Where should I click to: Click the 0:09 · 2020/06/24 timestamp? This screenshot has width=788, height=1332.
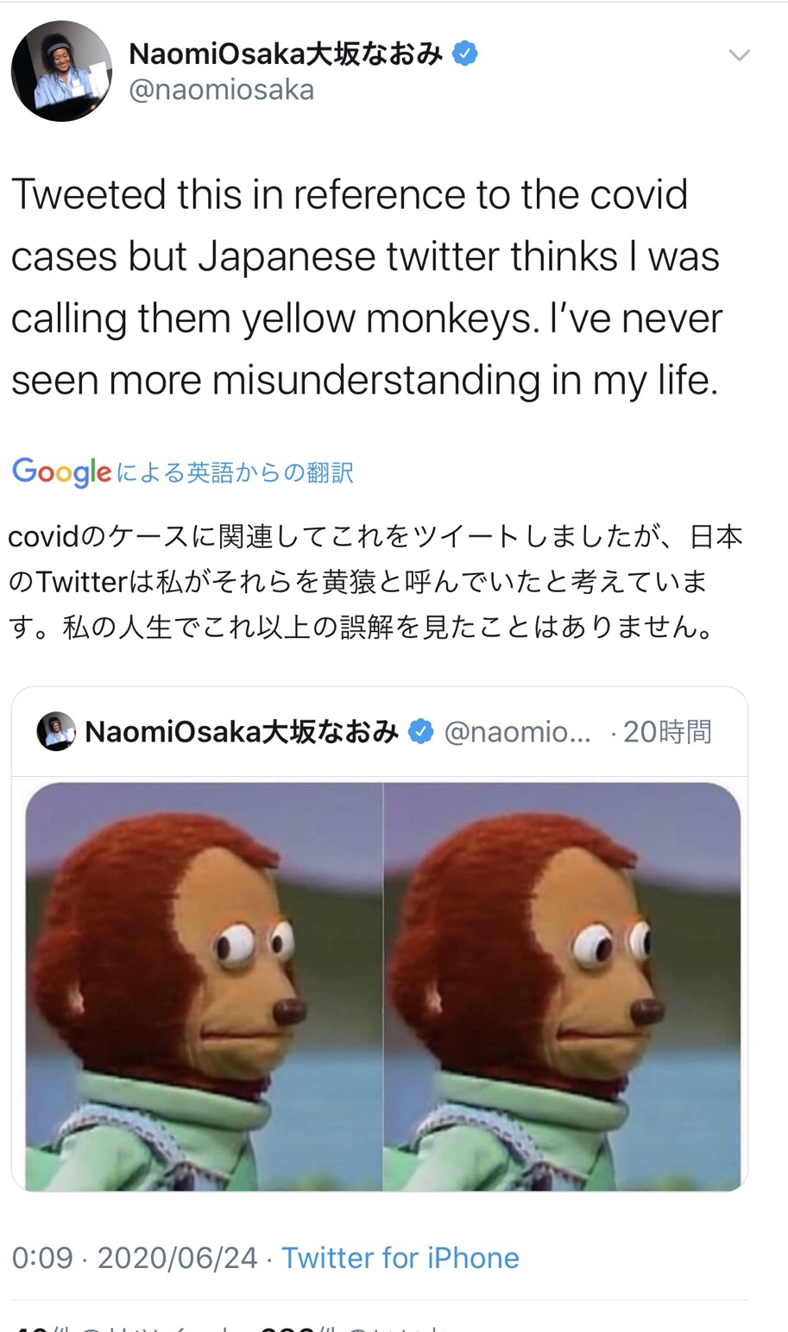[135, 1258]
